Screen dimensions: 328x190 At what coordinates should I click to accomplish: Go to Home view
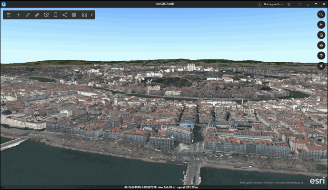tap(321, 35)
